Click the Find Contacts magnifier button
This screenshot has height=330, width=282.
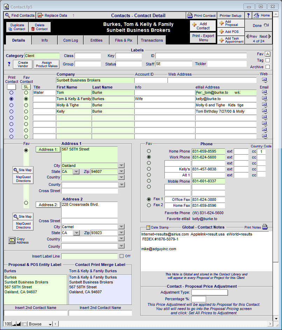tap(20, 15)
